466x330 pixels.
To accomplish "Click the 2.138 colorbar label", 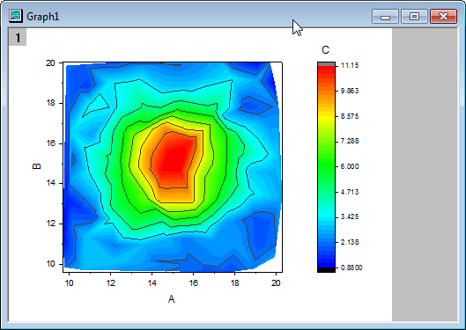I will point(350,242).
